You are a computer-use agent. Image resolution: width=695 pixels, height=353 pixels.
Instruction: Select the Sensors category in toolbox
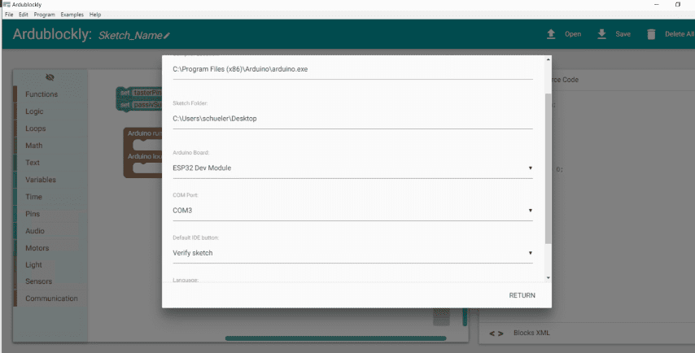click(39, 281)
